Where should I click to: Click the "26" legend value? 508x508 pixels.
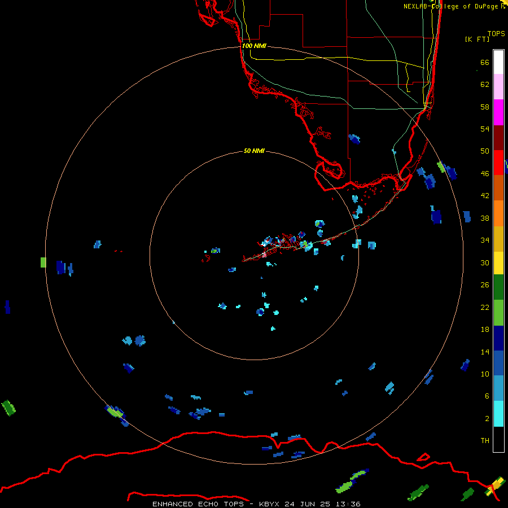pyautogui.click(x=485, y=285)
